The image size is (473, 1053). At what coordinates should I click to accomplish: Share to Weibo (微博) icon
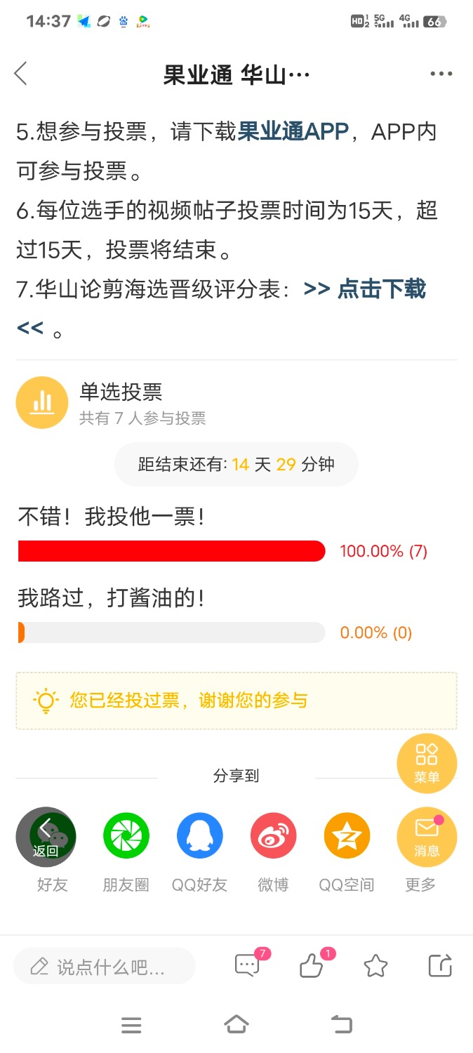tap(274, 835)
